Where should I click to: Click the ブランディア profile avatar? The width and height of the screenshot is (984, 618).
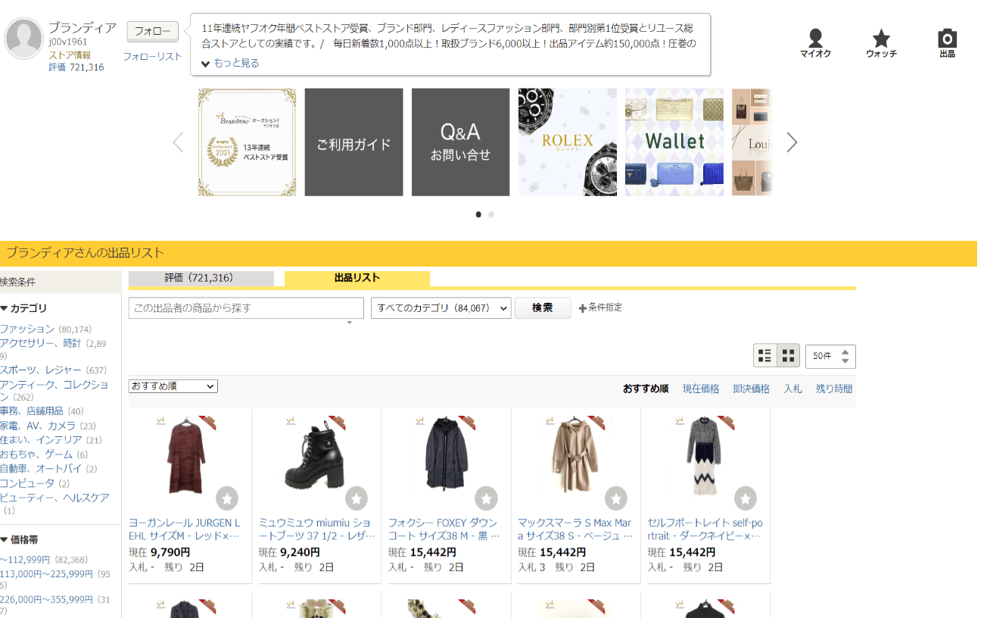[23, 39]
